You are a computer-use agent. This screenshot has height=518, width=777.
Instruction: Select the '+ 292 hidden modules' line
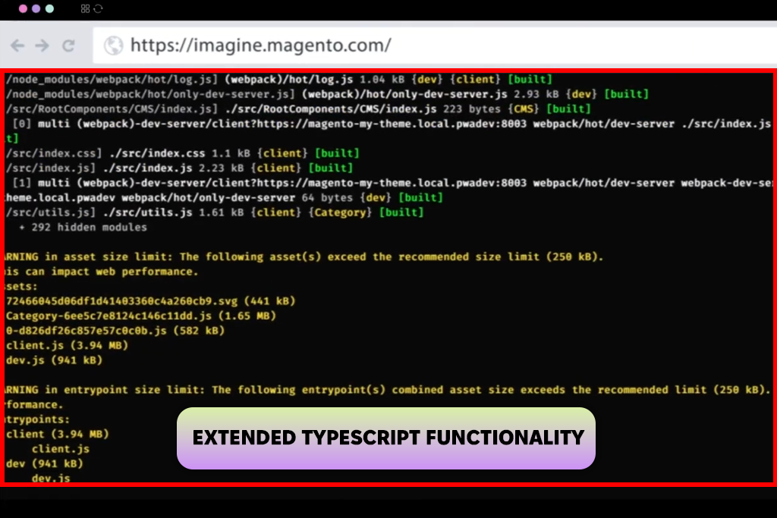83,228
